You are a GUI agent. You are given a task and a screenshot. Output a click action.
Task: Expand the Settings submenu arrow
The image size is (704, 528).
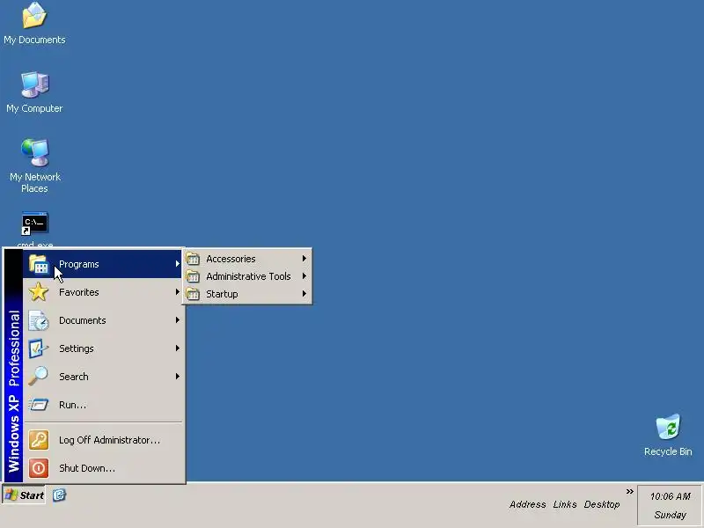(178, 348)
